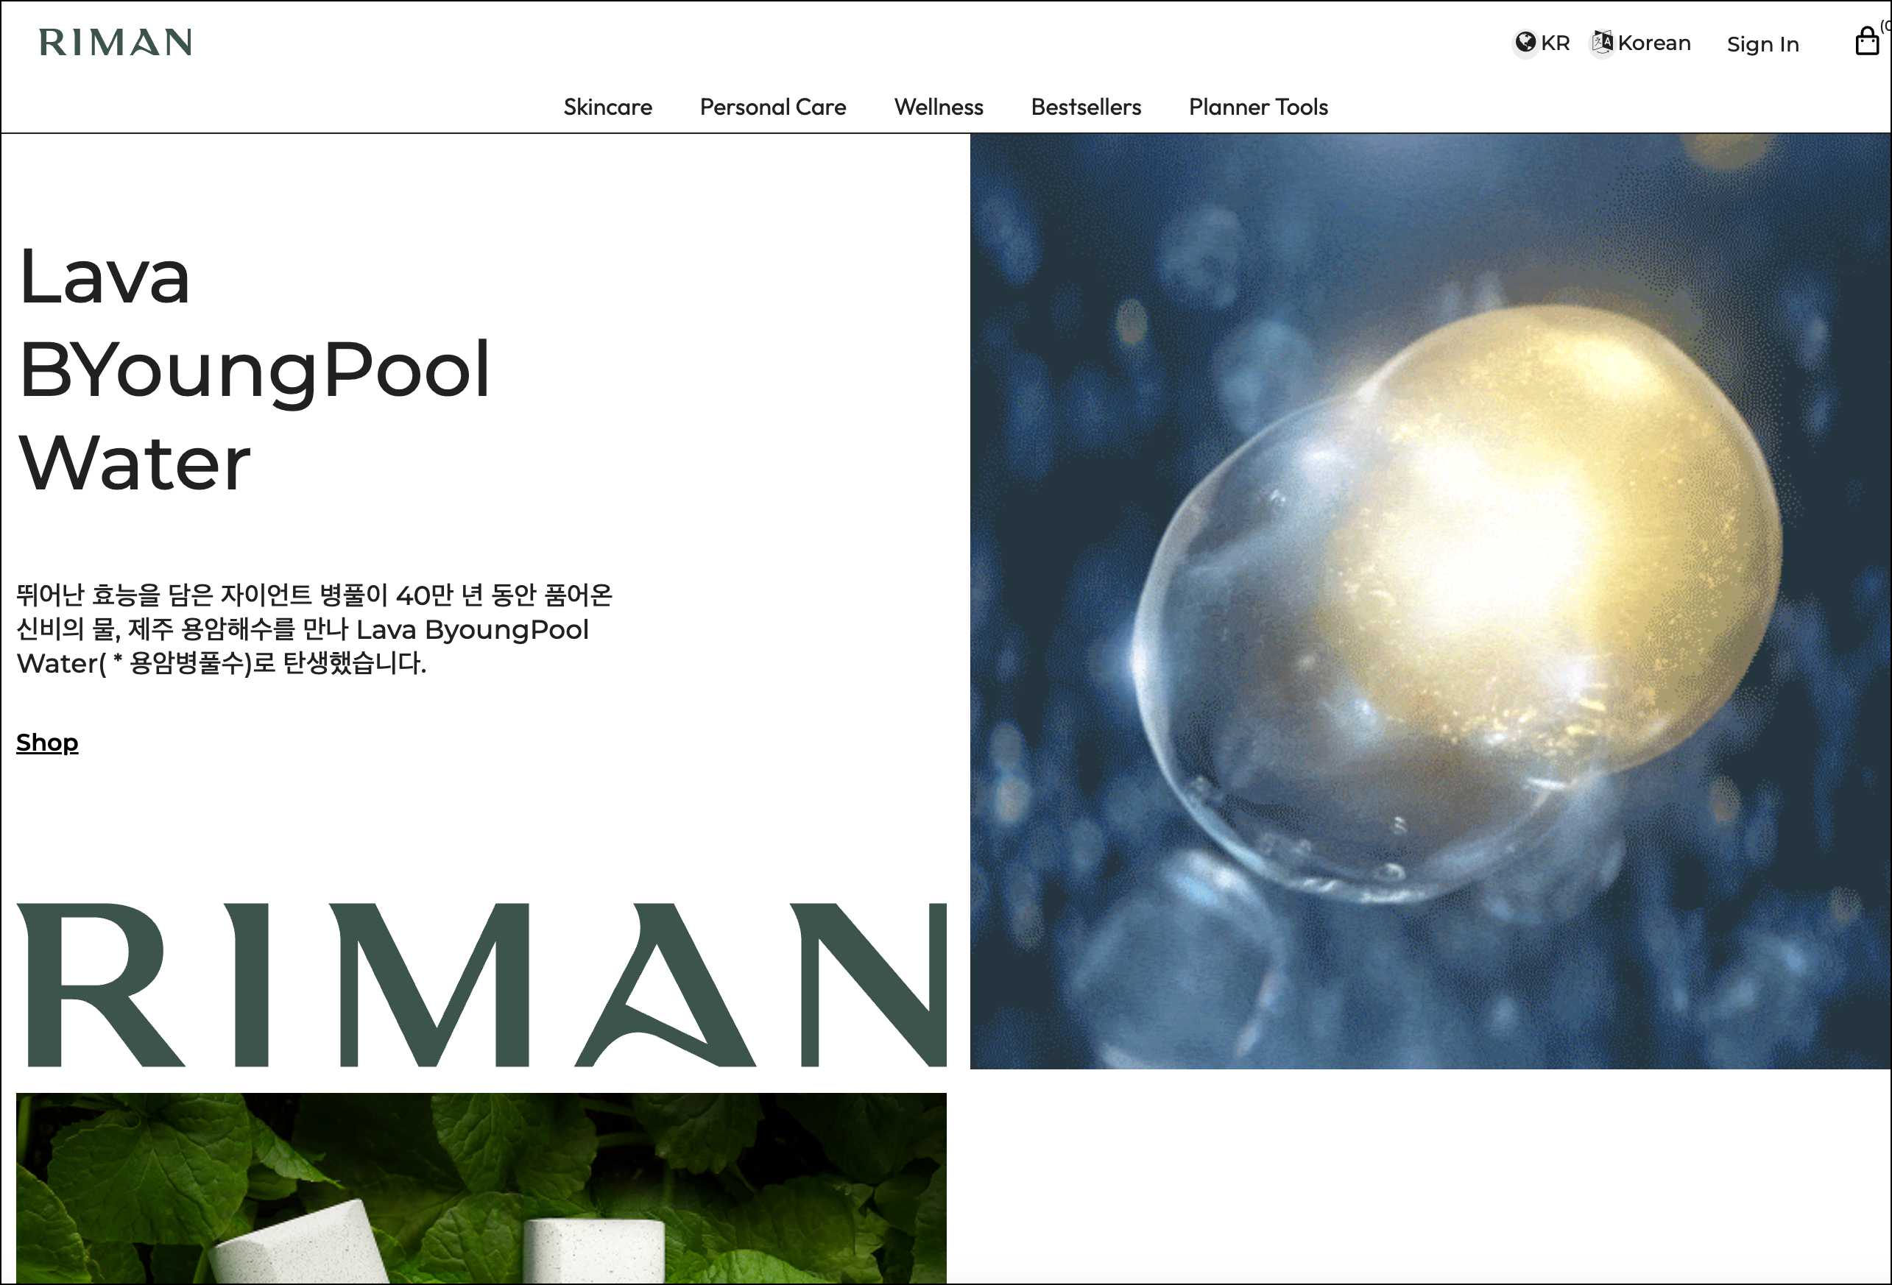1892x1285 pixels.
Task: Click the translate language icon
Action: (1601, 41)
